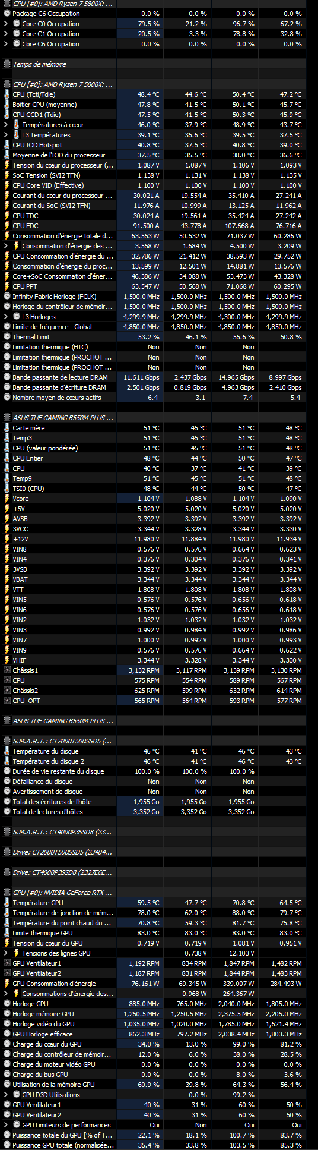The width and height of the screenshot is (318, 1150).
Task: Click the lightning bolt icon next to Vcore
Action: [7, 499]
